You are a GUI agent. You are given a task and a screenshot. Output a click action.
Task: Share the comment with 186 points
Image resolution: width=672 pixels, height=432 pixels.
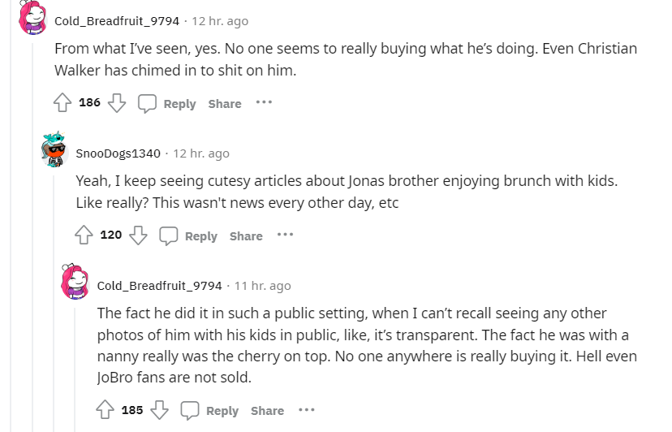click(225, 103)
